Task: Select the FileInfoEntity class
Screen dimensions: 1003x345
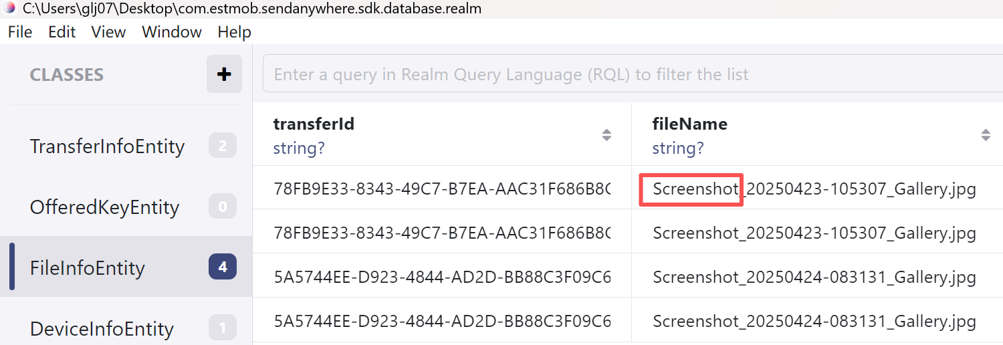Action: [87, 268]
